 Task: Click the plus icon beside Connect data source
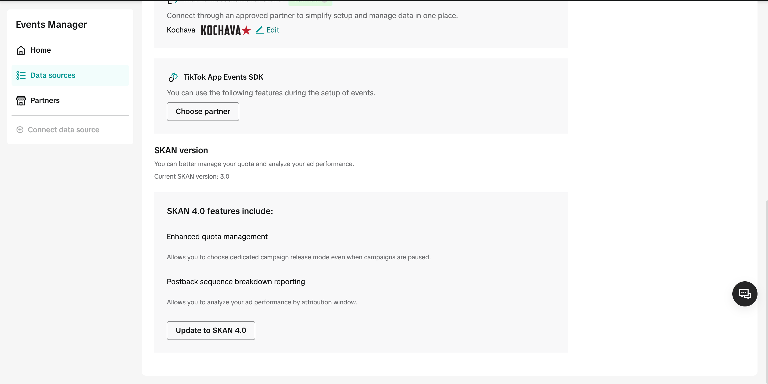[20, 130]
